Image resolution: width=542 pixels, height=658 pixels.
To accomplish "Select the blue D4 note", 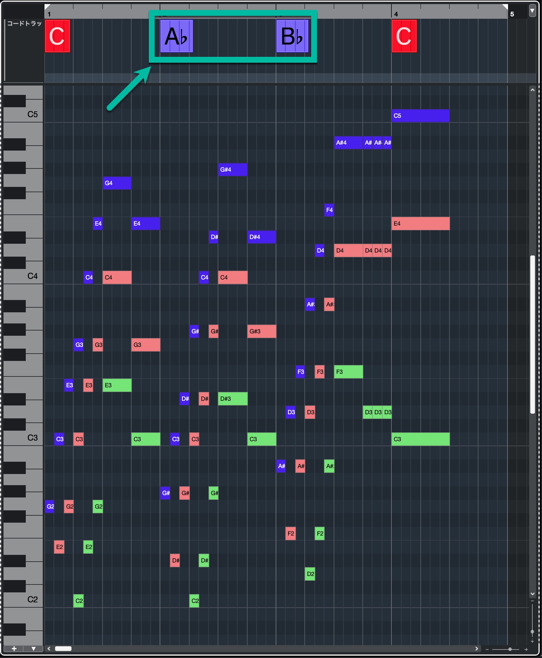I will pos(320,250).
